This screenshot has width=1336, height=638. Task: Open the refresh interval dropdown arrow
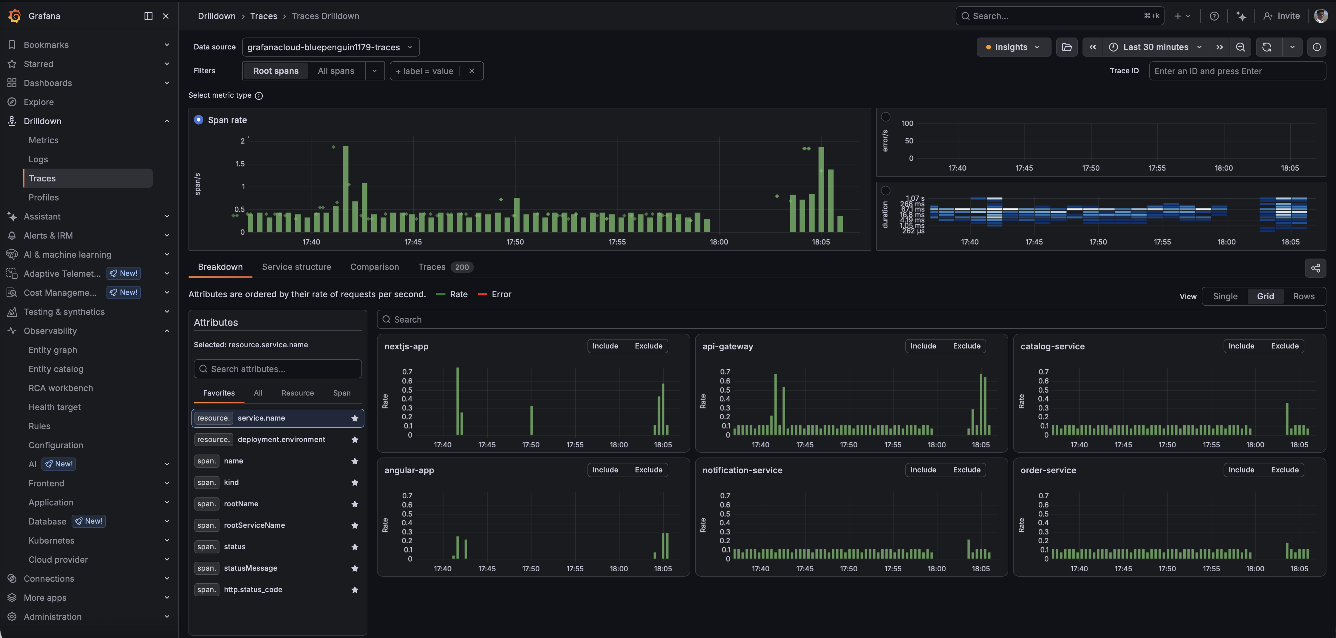pos(1292,47)
